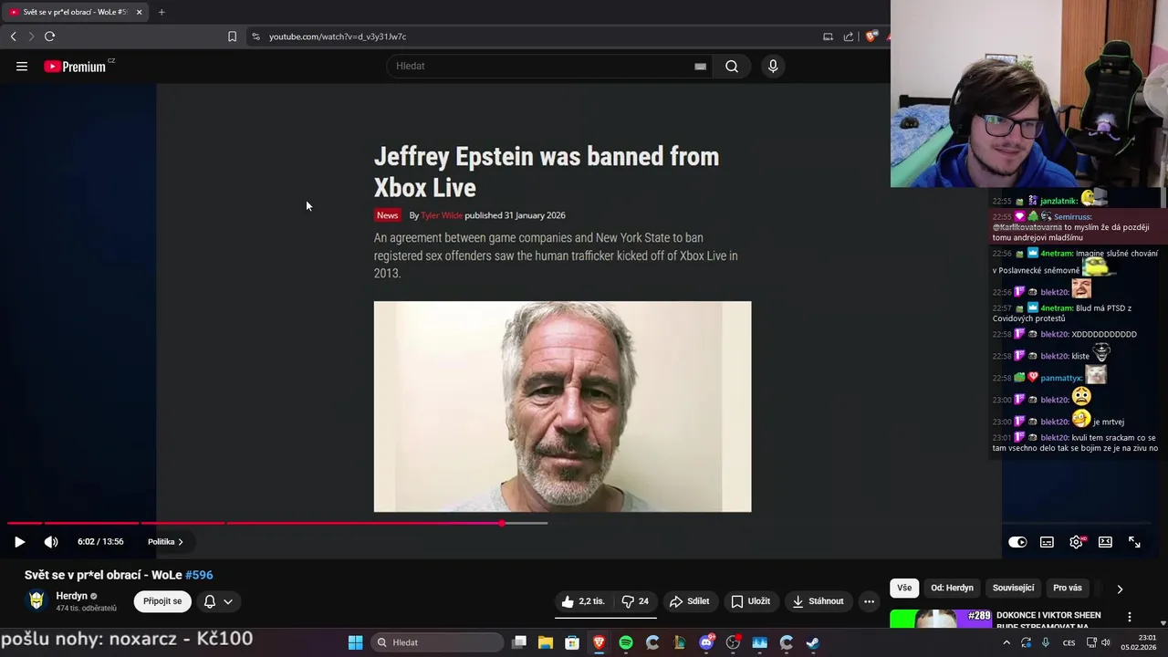This screenshot has width=1168, height=657.
Task: Open the Windows Start menu
Action: tap(355, 642)
